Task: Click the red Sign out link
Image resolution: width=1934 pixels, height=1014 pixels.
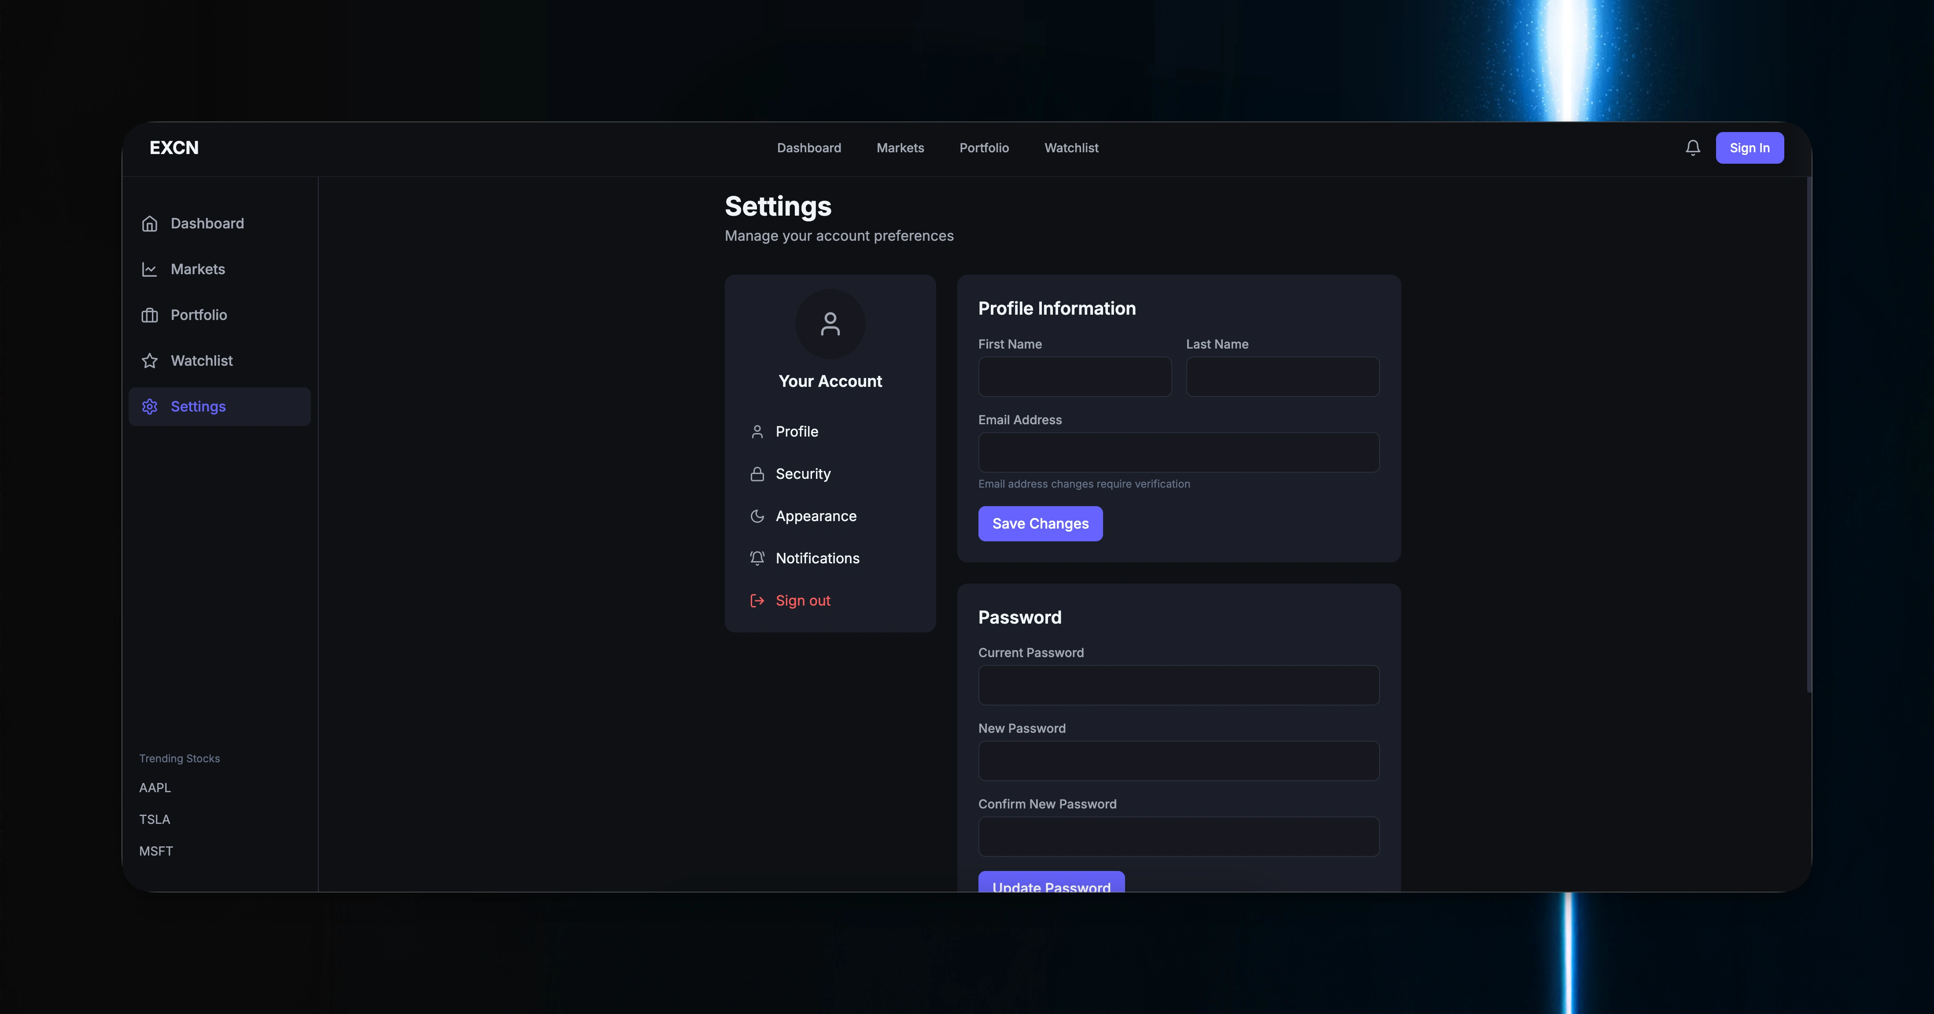Action: tap(803, 600)
